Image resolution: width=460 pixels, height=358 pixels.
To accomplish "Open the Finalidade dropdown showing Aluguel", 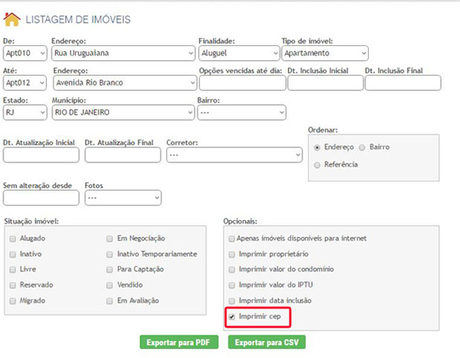I will point(238,53).
